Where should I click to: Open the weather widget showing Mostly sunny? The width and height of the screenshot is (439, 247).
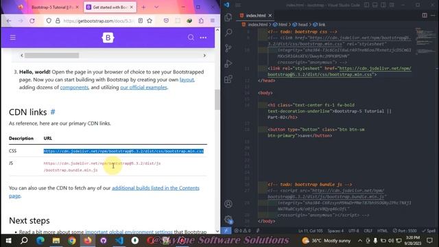[x=327, y=241]
